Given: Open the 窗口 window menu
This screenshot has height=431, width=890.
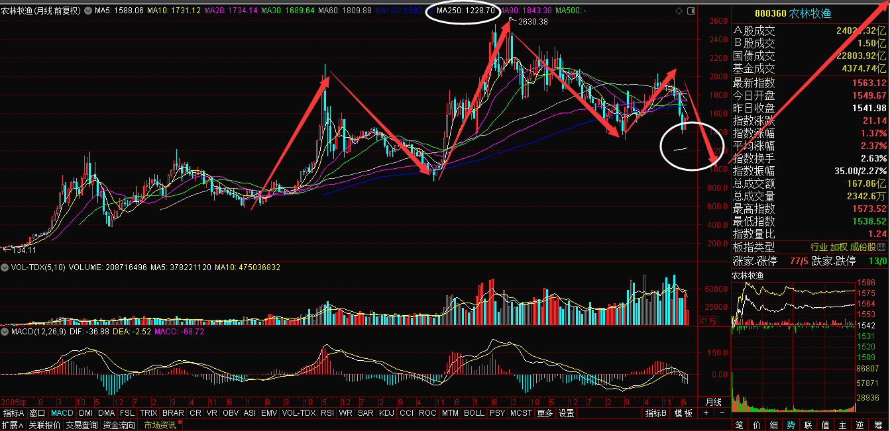Looking at the screenshot, I should click(37, 413).
